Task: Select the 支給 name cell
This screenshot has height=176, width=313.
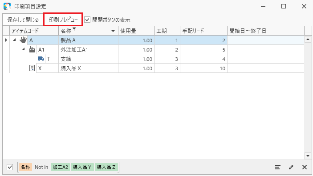Action: pyautogui.click(x=88, y=59)
